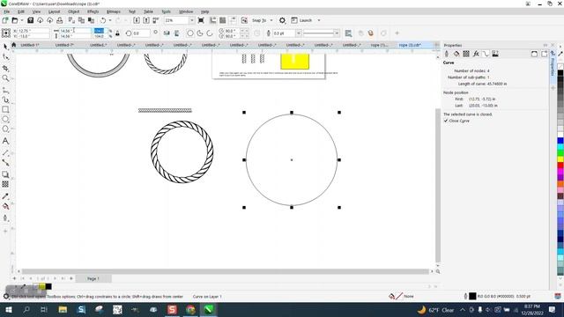Viewport: 564px width, 317px height.
Task: Choose the Pie ellipse type button
Action: click(x=200, y=33)
